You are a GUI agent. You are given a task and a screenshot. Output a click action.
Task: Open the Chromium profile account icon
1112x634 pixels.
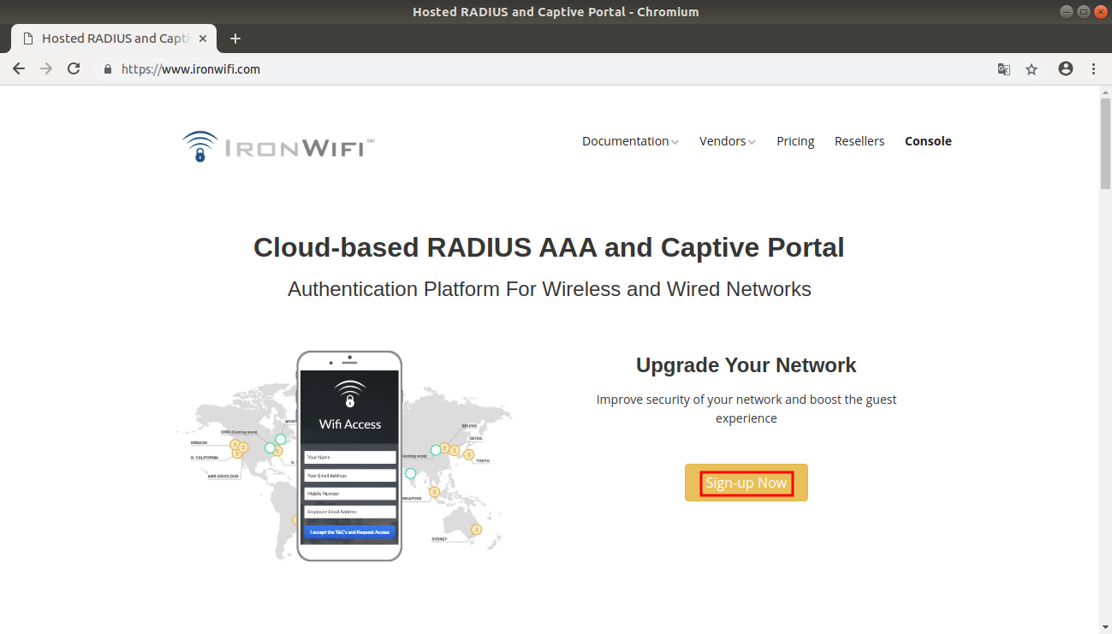click(x=1066, y=69)
